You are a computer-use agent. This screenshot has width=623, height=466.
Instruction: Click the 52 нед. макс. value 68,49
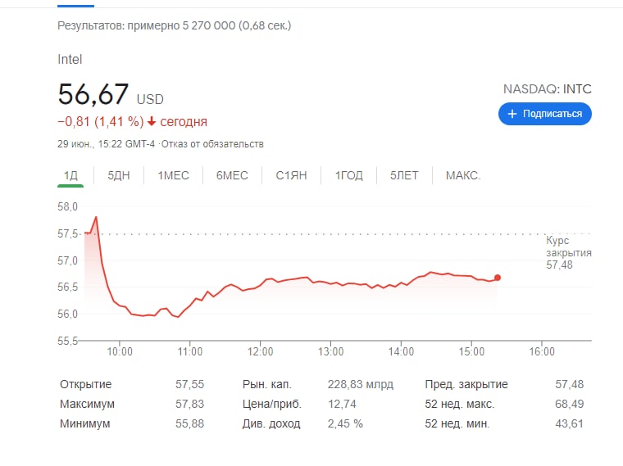click(570, 404)
